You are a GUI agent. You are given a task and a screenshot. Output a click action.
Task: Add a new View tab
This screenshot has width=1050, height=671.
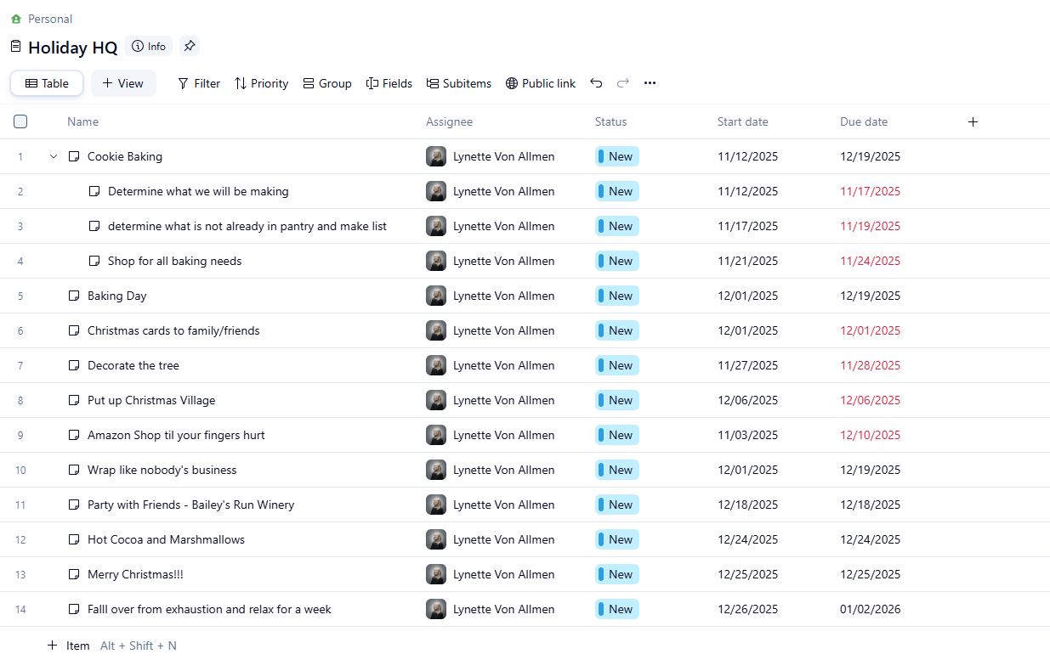pyautogui.click(x=123, y=83)
